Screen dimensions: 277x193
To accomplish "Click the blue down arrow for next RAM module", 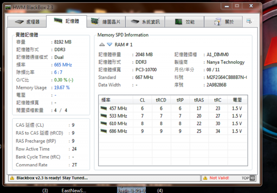I will pyautogui.click(x=110, y=44).
